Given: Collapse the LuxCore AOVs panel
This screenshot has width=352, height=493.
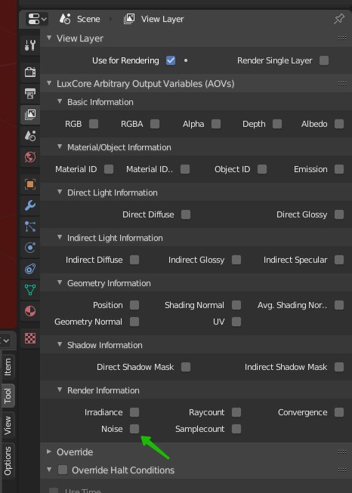Looking at the screenshot, I should point(49,83).
